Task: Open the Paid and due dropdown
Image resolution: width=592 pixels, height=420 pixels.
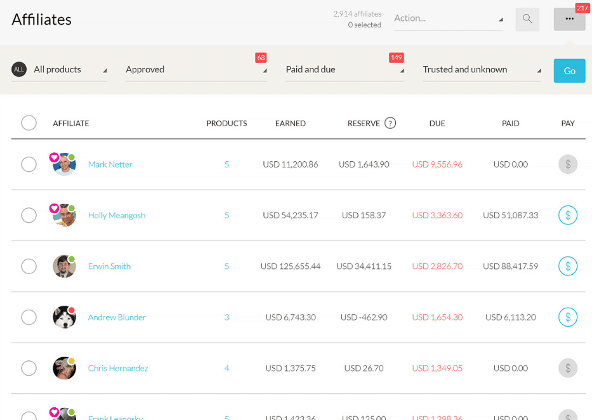Action: [345, 70]
